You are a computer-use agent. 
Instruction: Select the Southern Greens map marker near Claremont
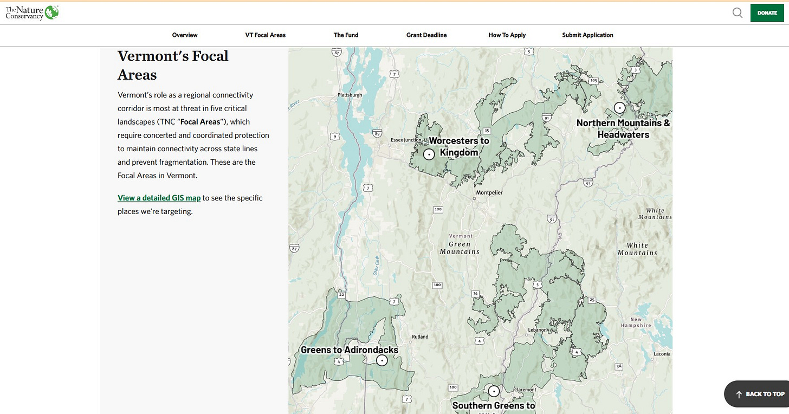[x=494, y=391]
